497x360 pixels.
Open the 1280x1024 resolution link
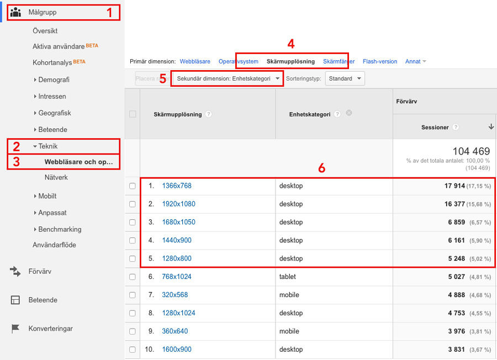179,313
